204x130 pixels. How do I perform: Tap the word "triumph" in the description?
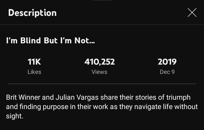tap(178, 97)
